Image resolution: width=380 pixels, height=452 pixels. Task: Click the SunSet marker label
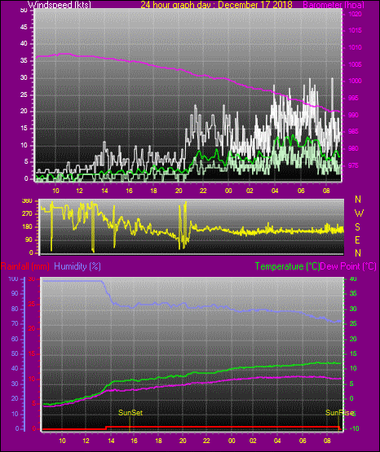click(x=130, y=413)
